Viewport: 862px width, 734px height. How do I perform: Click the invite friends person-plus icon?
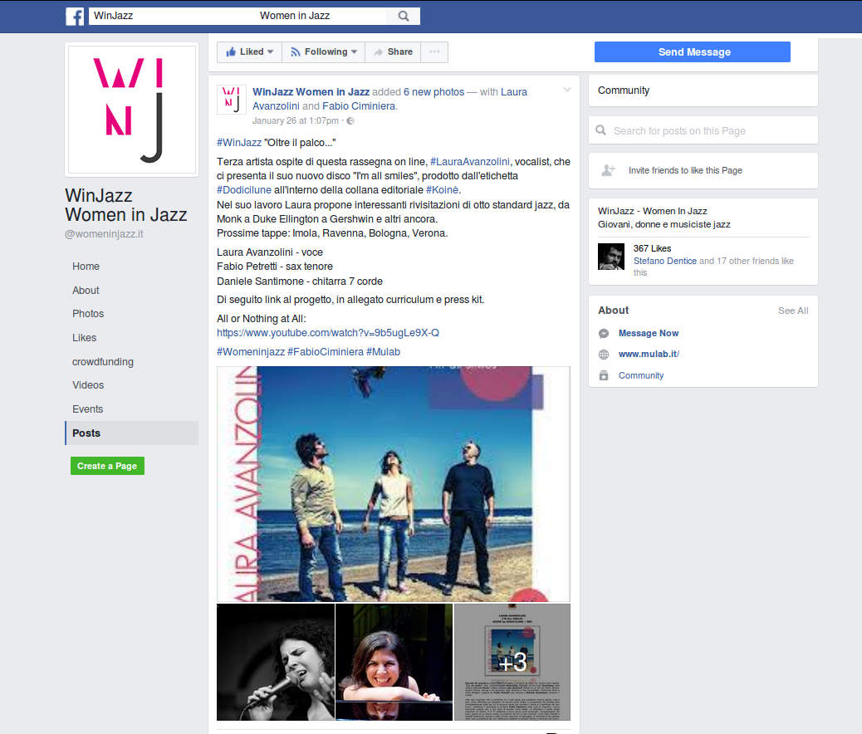pyautogui.click(x=608, y=170)
